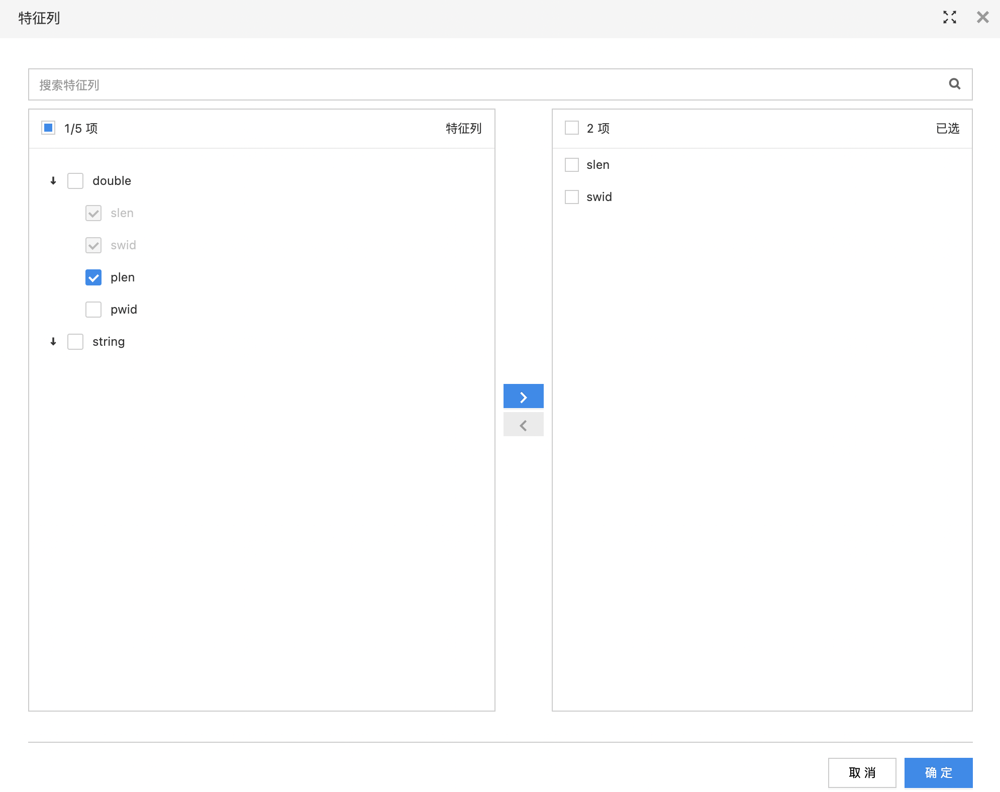1000x792 pixels.
Task: Collapse the string group arrow
Action: tap(53, 342)
